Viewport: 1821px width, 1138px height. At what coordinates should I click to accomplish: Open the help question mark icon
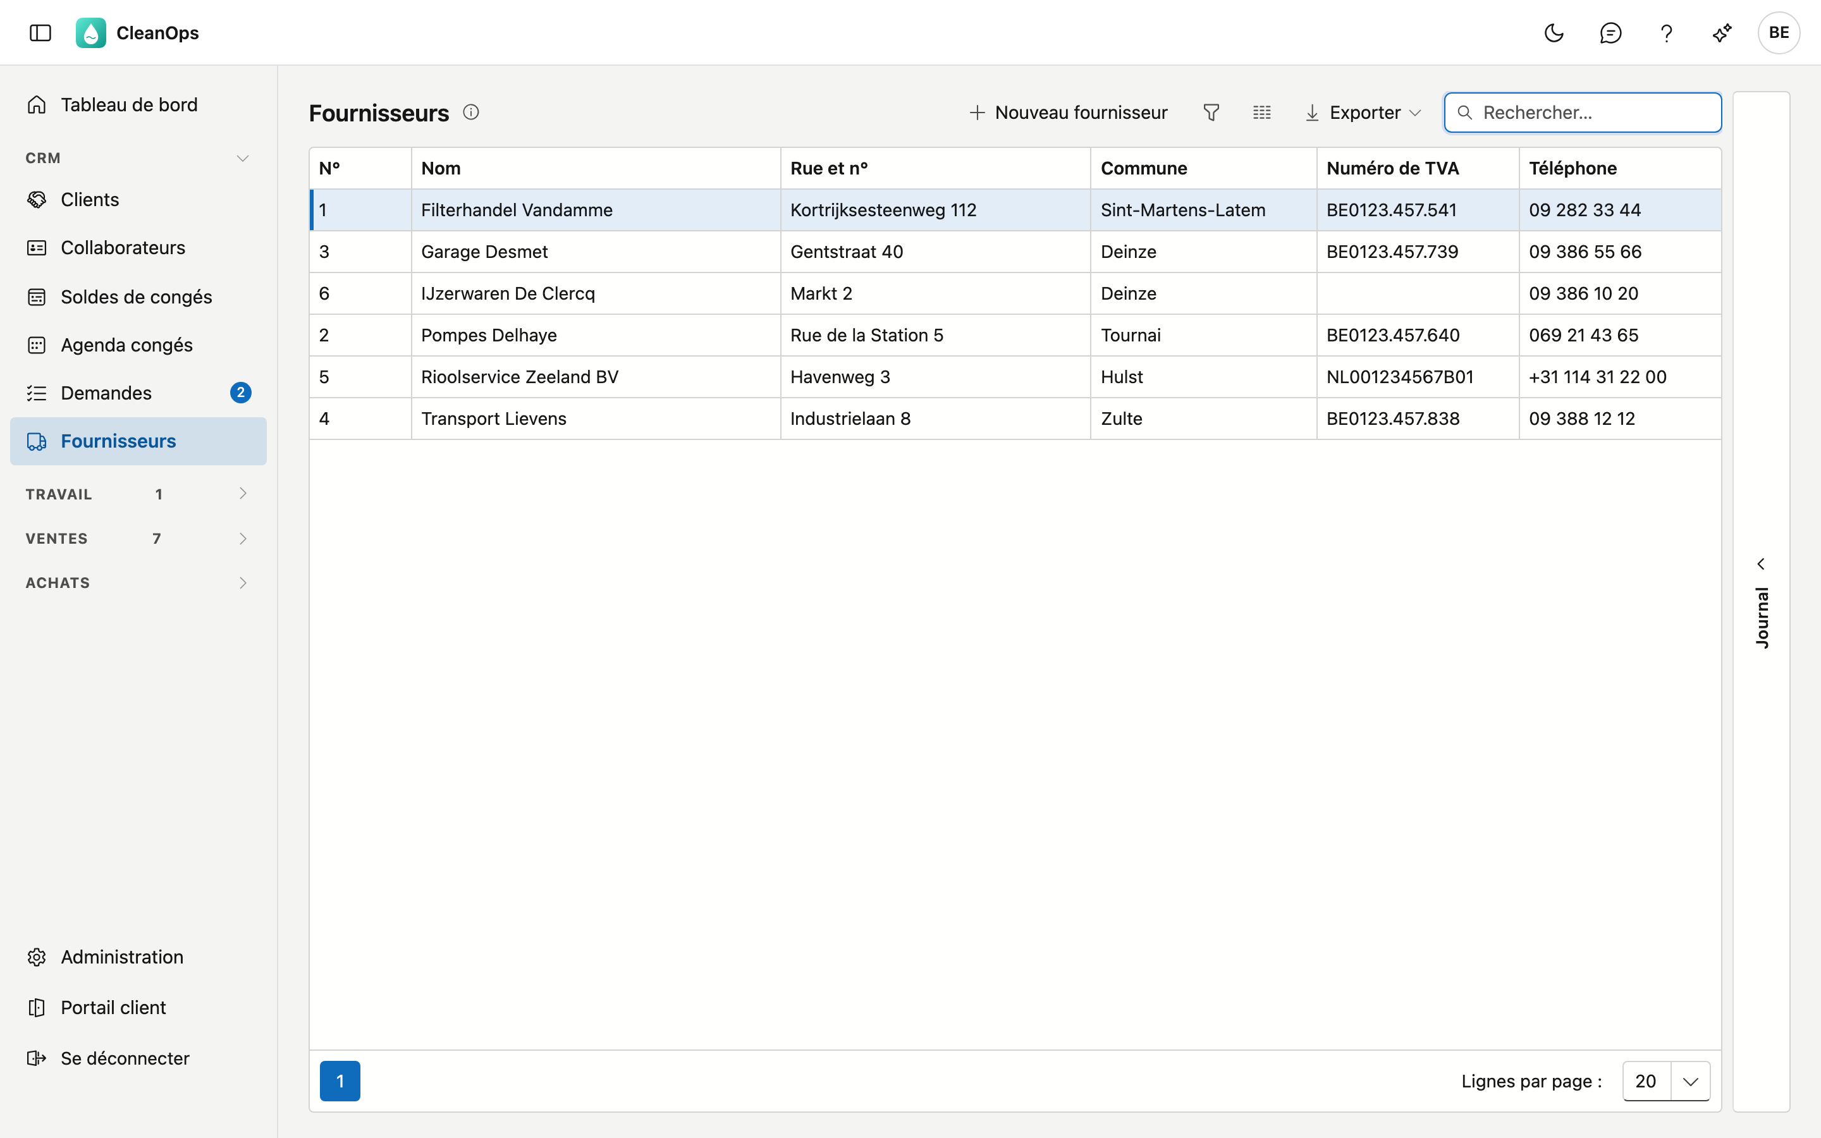pos(1666,32)
